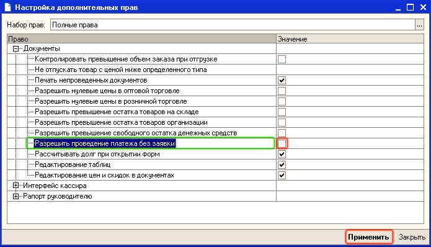Uncheck 'Рассчитывать долг при открытии форм' checkbox
Viewport: 431px width, 247px height.
point(282,154)
